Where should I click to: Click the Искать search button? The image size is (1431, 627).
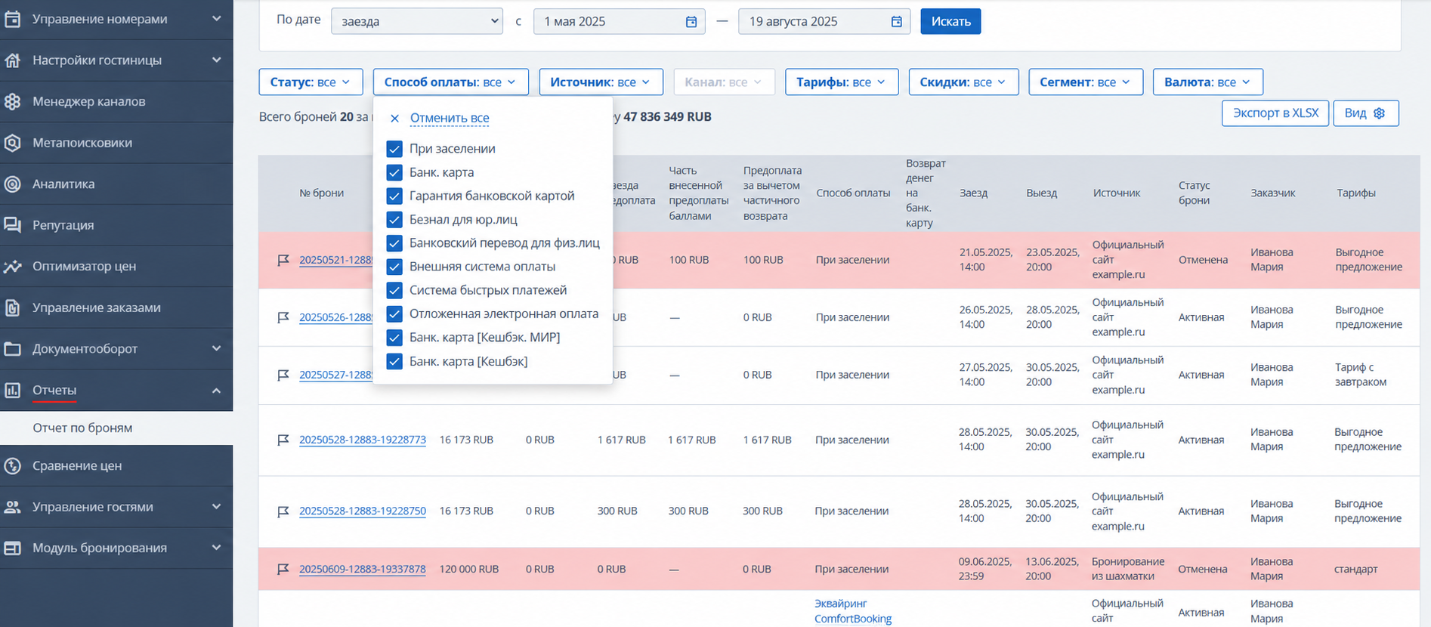click(950, 21)
